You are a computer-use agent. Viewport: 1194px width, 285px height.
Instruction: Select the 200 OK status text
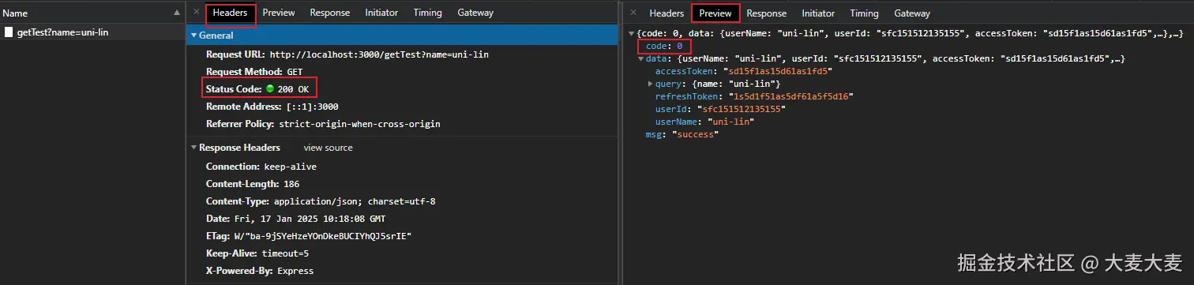pyautogui.click(x=293, y=89)
